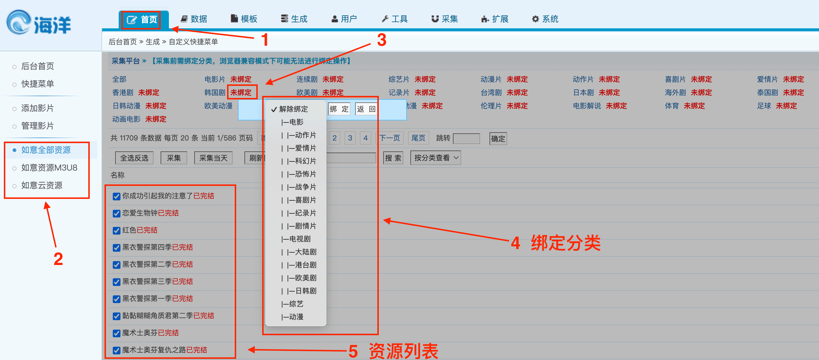Screen dimensions: 819x360
Task: Click the 用户 user management icon
Action: [x=344, y=19]
